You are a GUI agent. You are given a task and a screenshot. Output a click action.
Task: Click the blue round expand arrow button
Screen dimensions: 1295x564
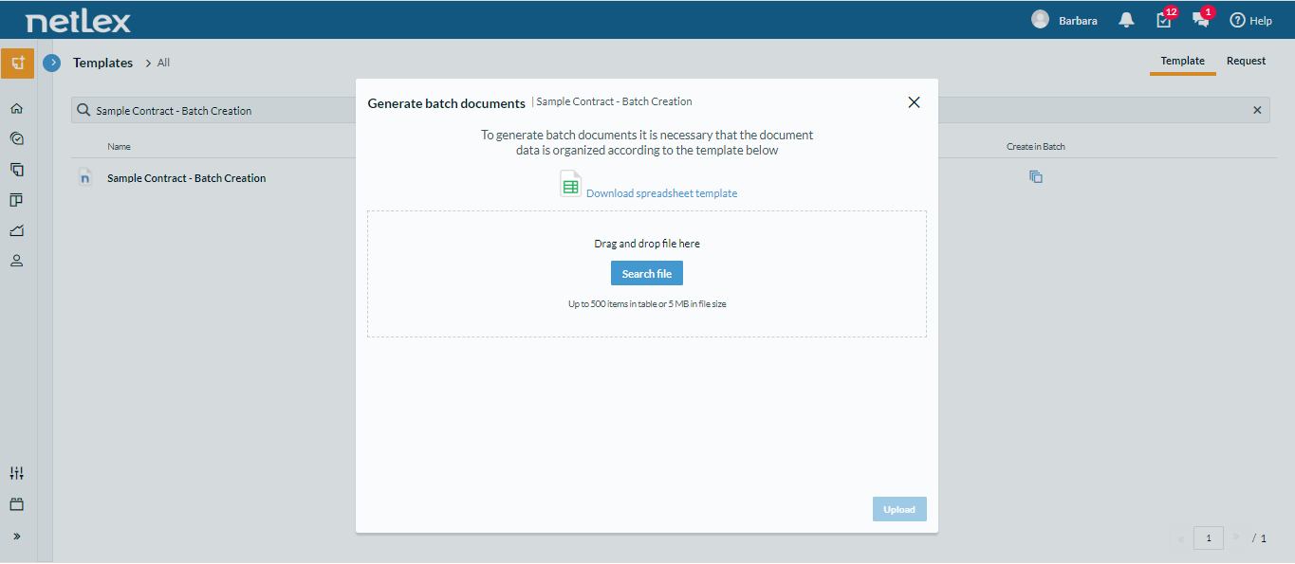coord(52,63)
